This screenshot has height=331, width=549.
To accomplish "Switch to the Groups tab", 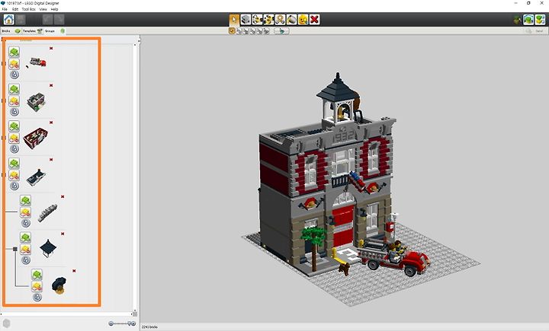I will click(x=55, y=31).
